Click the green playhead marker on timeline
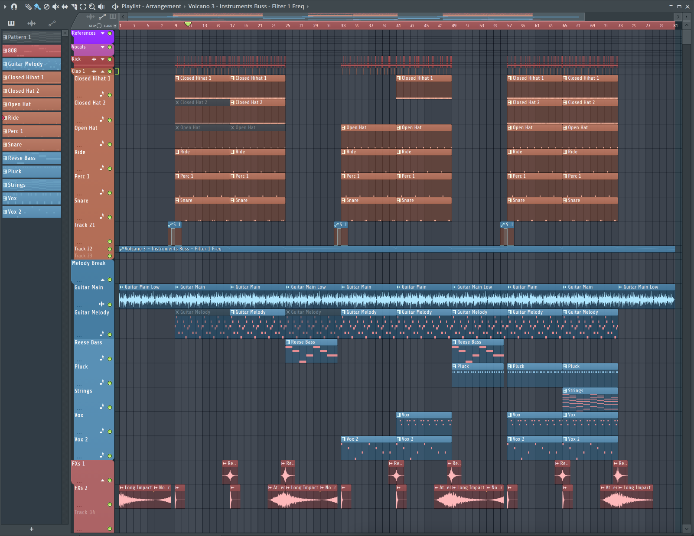 click(x=188, y=24)
